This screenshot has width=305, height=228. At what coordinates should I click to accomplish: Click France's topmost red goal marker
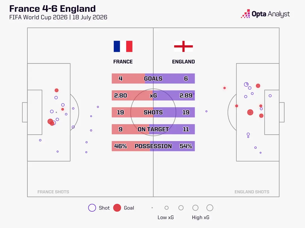(x=56, y=90)
